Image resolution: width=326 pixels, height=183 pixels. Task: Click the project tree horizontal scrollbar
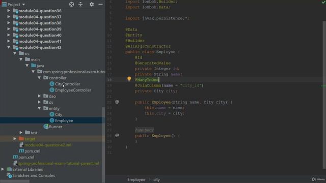click(x=15, y=181)
